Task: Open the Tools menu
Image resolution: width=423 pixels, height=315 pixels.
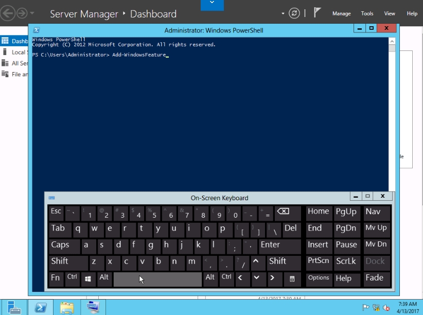Action: pyautogui.click(x=367, y=13)
